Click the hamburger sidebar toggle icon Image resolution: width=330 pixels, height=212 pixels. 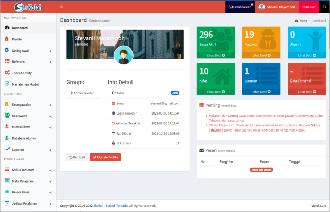coord(62,7)
